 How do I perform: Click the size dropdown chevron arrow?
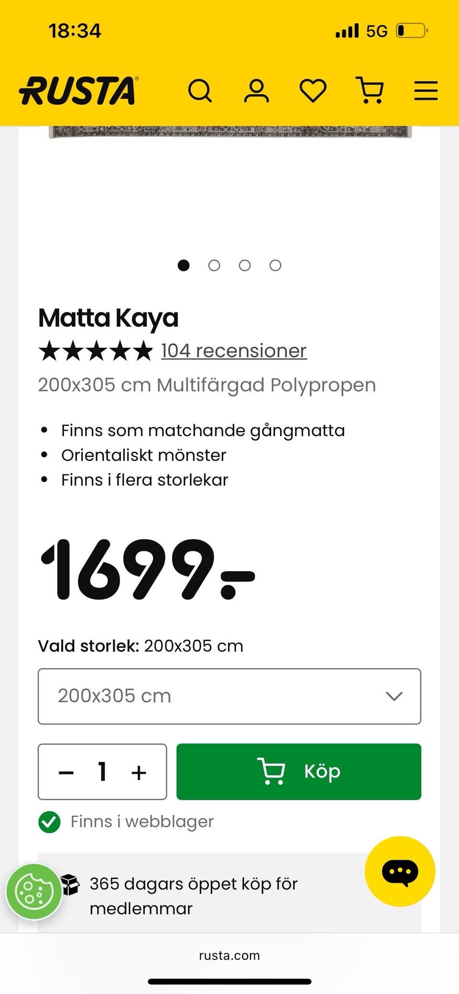[x=394, y=696]
